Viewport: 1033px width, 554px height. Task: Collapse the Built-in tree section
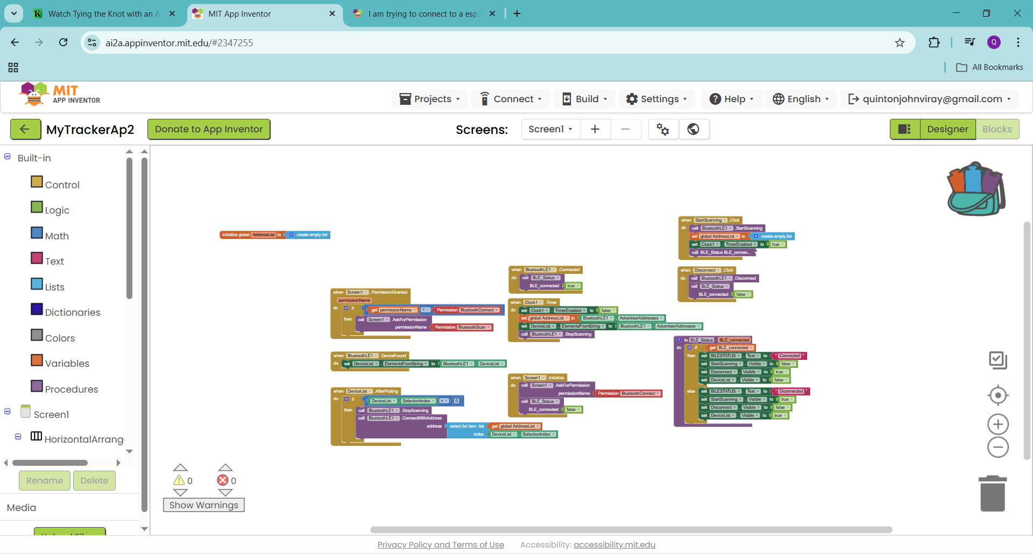coord(8,157)
